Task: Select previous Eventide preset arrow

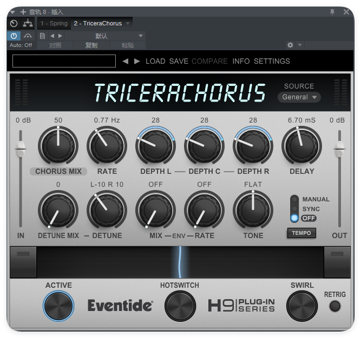Action: (x=125, y=62)
